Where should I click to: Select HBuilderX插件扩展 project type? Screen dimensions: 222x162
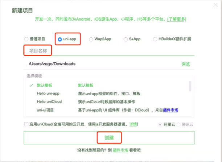click(x=155, y=39)
